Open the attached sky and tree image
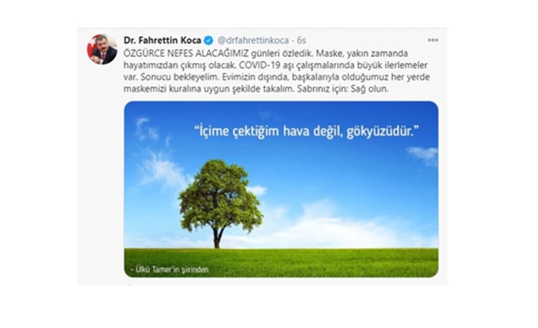This screenshot has width=538, height=328. click(x=281, y=189)
